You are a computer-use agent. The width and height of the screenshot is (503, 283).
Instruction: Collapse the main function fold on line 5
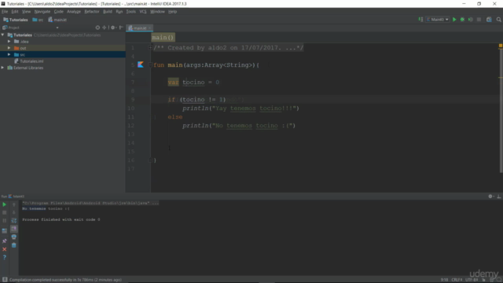[x=150, y=64]
